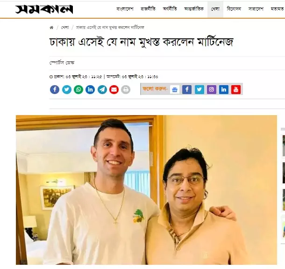Screen dimensions: 285x269
Task: Open the বাংলাদেশ menu item
Action: (x=125, y=9)
